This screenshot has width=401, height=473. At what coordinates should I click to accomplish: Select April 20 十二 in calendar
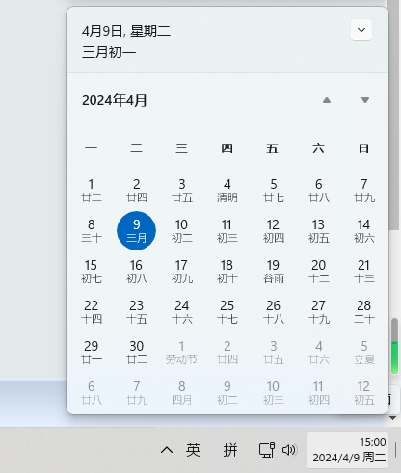[x=318, y=272]
